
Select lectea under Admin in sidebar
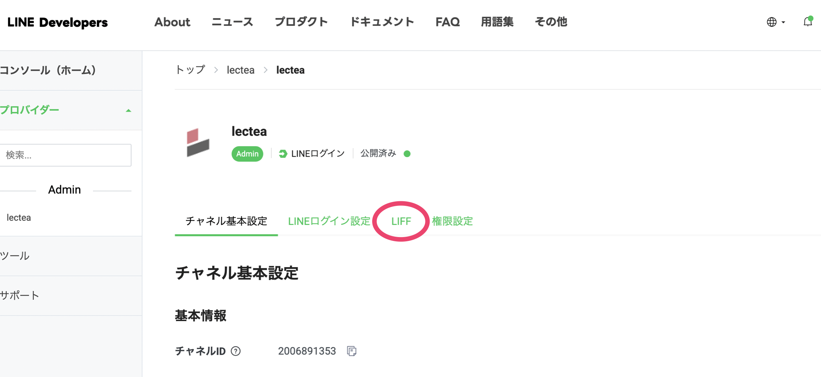click(x=19, y=217)
